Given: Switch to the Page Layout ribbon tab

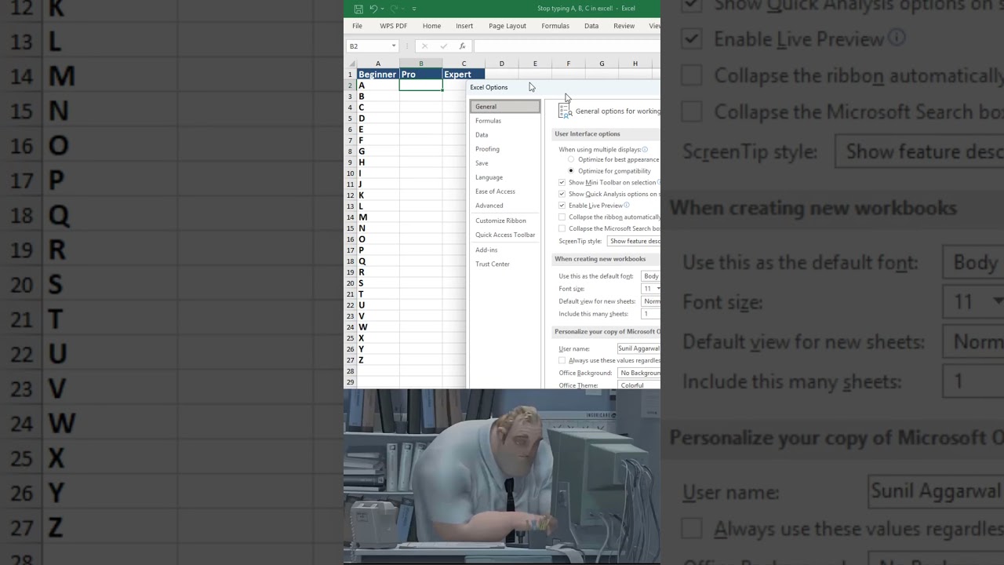Looking at the screenshot, I should 507,26.
